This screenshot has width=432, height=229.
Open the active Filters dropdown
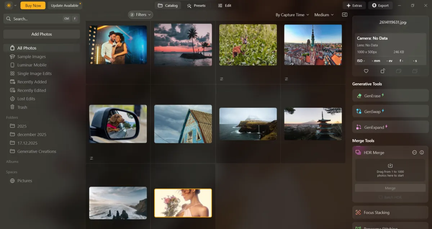tap(140, 14)
